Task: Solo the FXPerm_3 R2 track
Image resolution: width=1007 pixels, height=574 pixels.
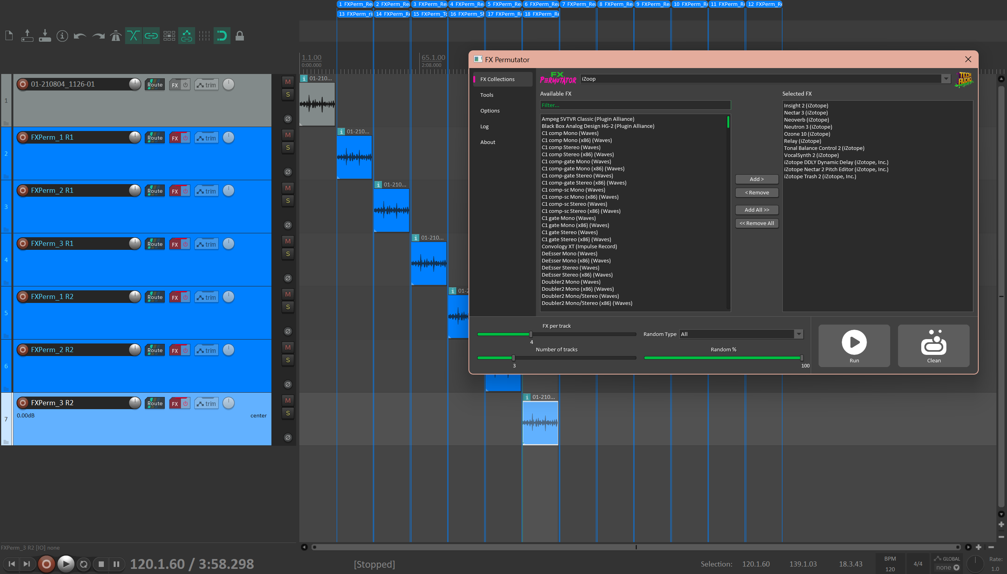Action: point(288,414)
